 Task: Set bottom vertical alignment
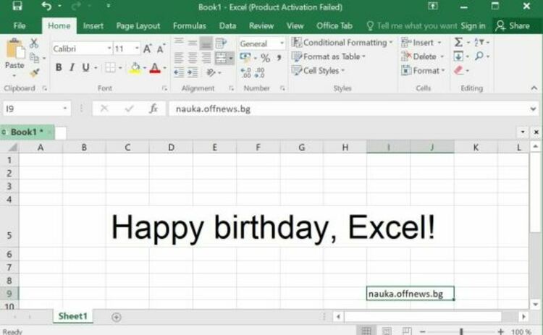(x=206, y=43)
